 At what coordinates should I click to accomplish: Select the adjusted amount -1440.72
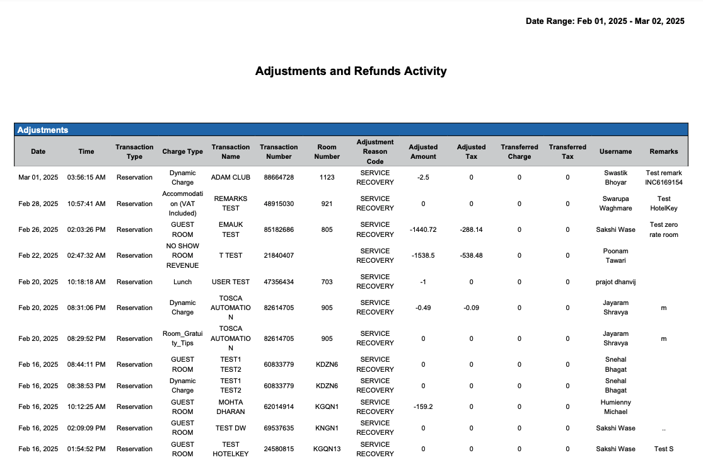click(423, 230)
